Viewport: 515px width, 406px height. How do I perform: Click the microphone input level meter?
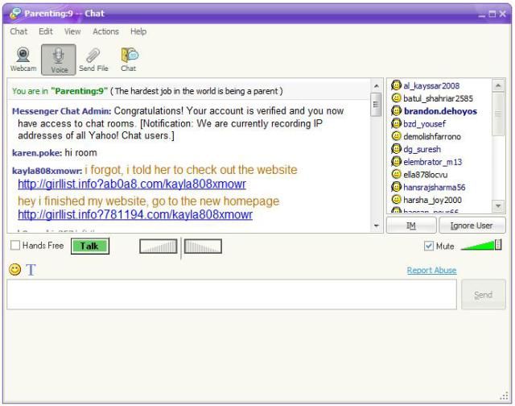click(159, 246)
